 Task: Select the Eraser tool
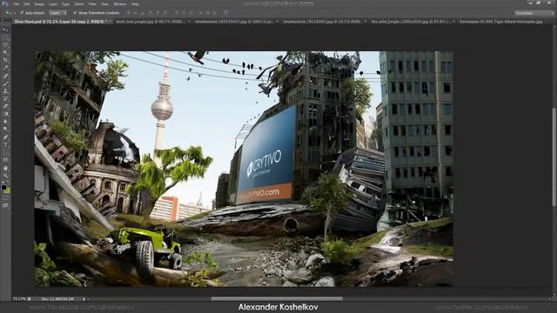[x=5, y=106]
